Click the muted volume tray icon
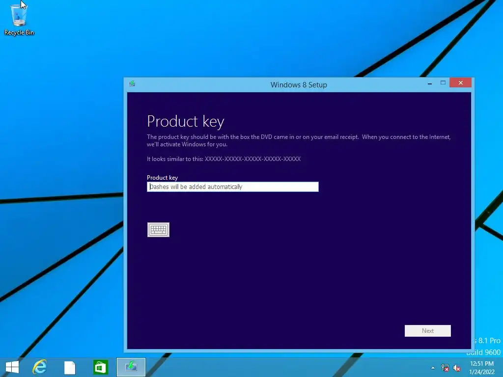The width and height of the screenshot is (503, 377). (457, 368)
